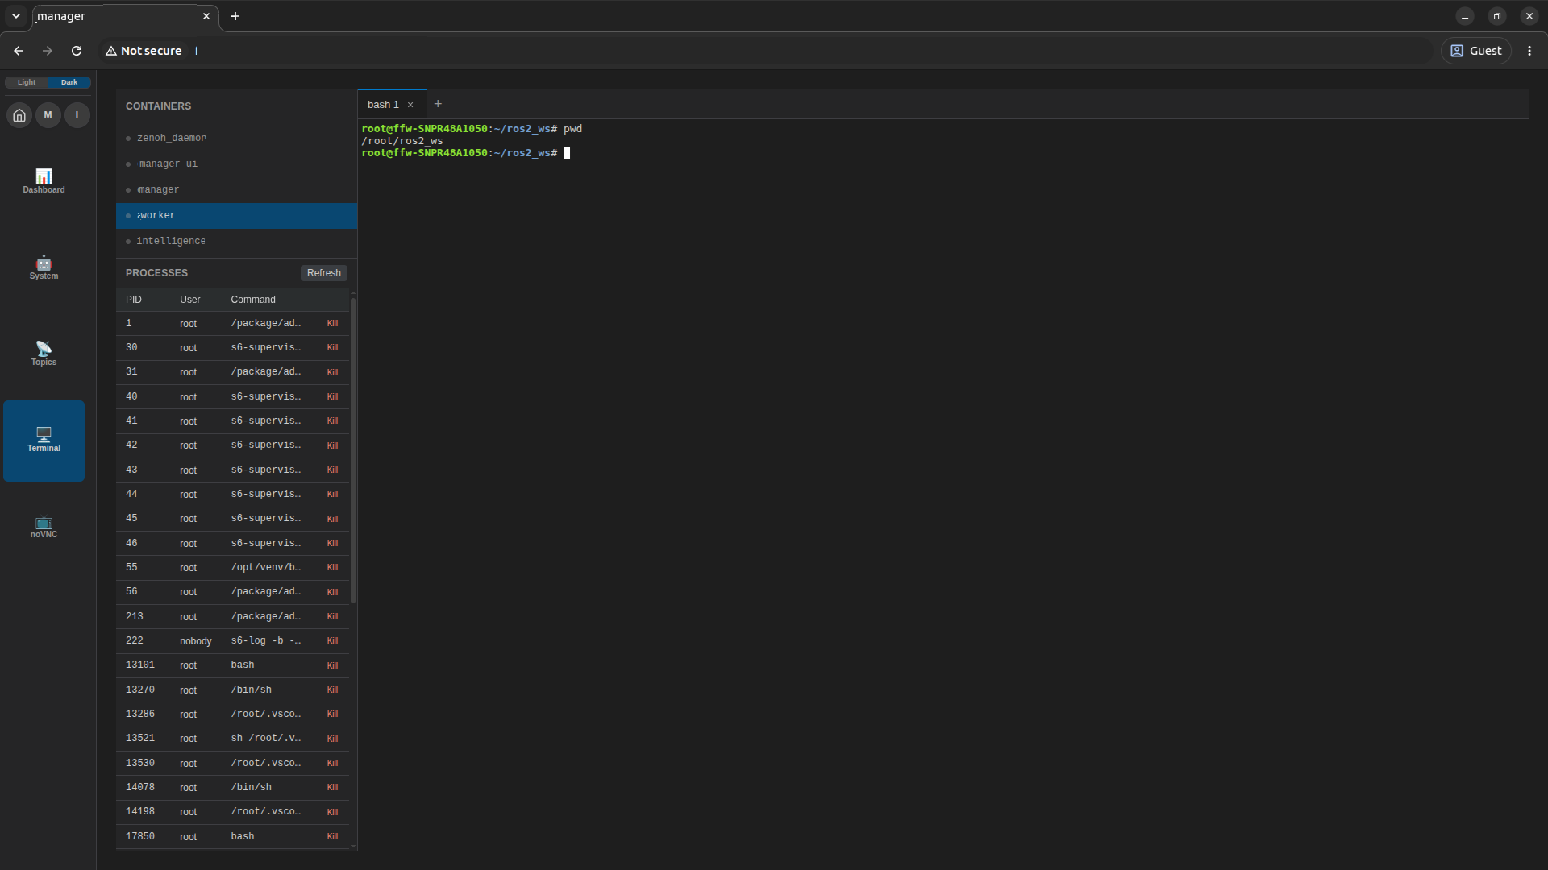
Task: Click the processes list scrollbar
Action: (x=353, y=450)
